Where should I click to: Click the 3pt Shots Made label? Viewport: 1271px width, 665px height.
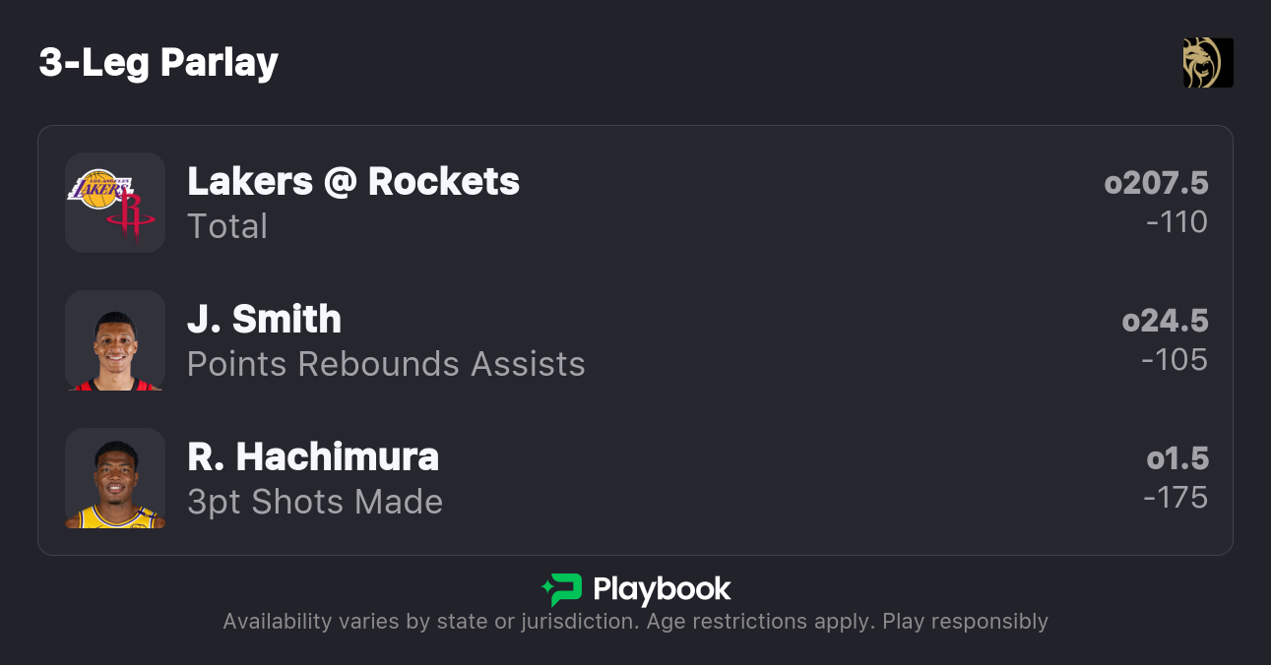tap(315, 502)
